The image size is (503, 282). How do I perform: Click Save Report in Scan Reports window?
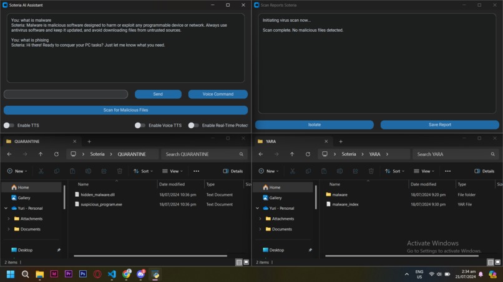click(440, 125)
